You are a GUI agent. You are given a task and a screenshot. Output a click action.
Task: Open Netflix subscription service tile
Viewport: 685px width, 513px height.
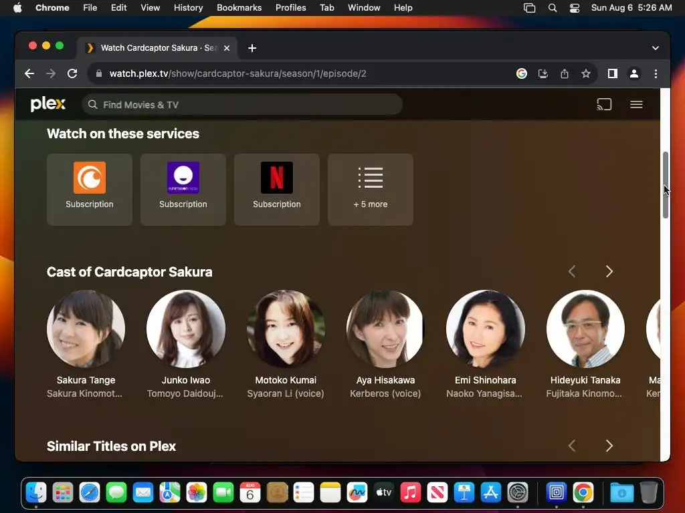click(276, 189)
